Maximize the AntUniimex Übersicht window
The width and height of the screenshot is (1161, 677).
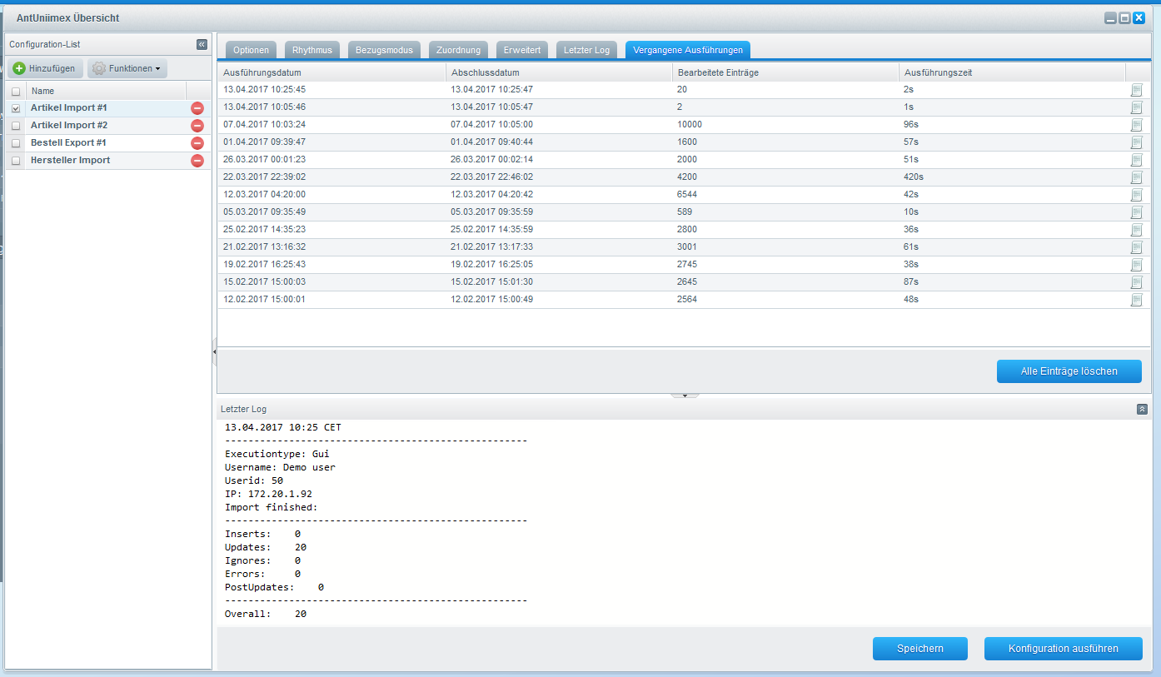point(1124,17)
